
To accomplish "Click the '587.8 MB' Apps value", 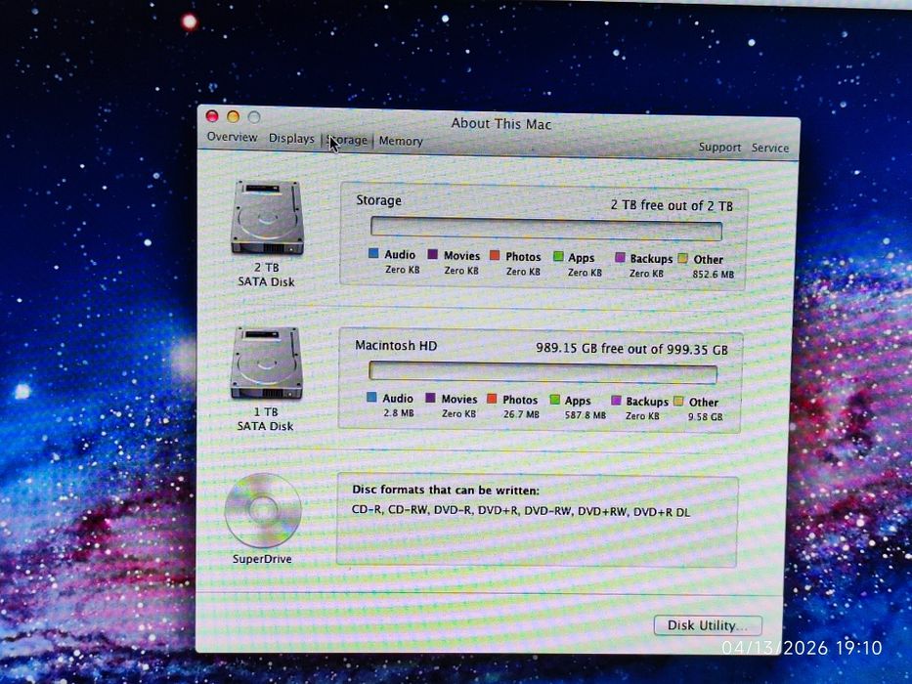I will pyautogui.click(x=586, y=415).
